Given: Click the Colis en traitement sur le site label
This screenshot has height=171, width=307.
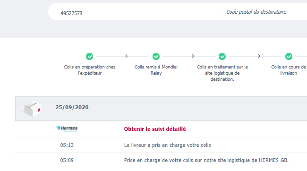Looking at the screenshot, I should [222, 73].
